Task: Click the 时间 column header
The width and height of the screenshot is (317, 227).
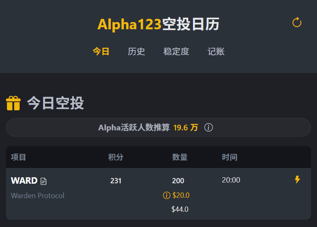Action: click(230, 157)
